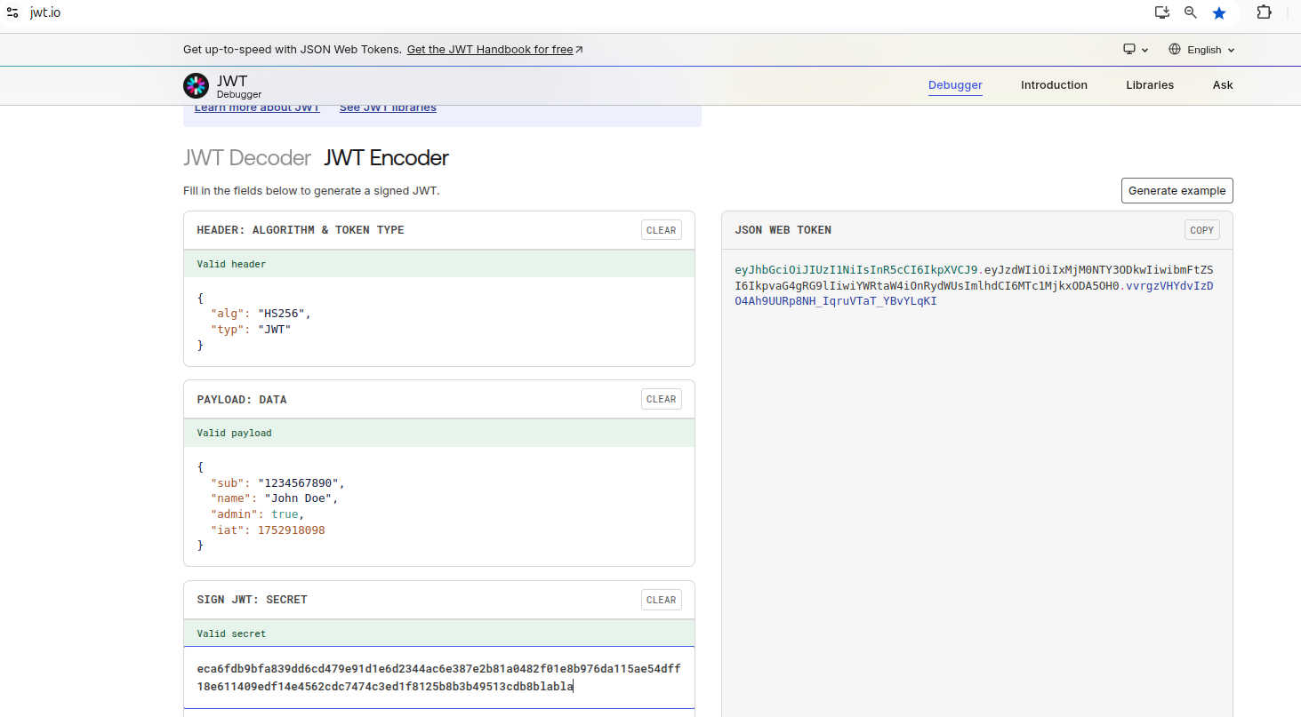The width and height of the screenshot is (1301, 717).
Task: Open Get the JWT Handbook link
Action: coord(494,50)
